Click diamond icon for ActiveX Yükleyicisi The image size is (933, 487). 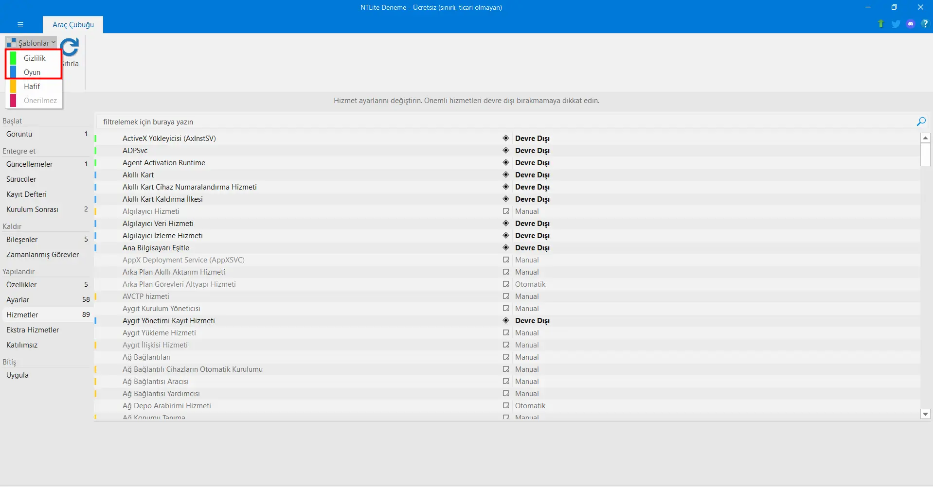506,138
